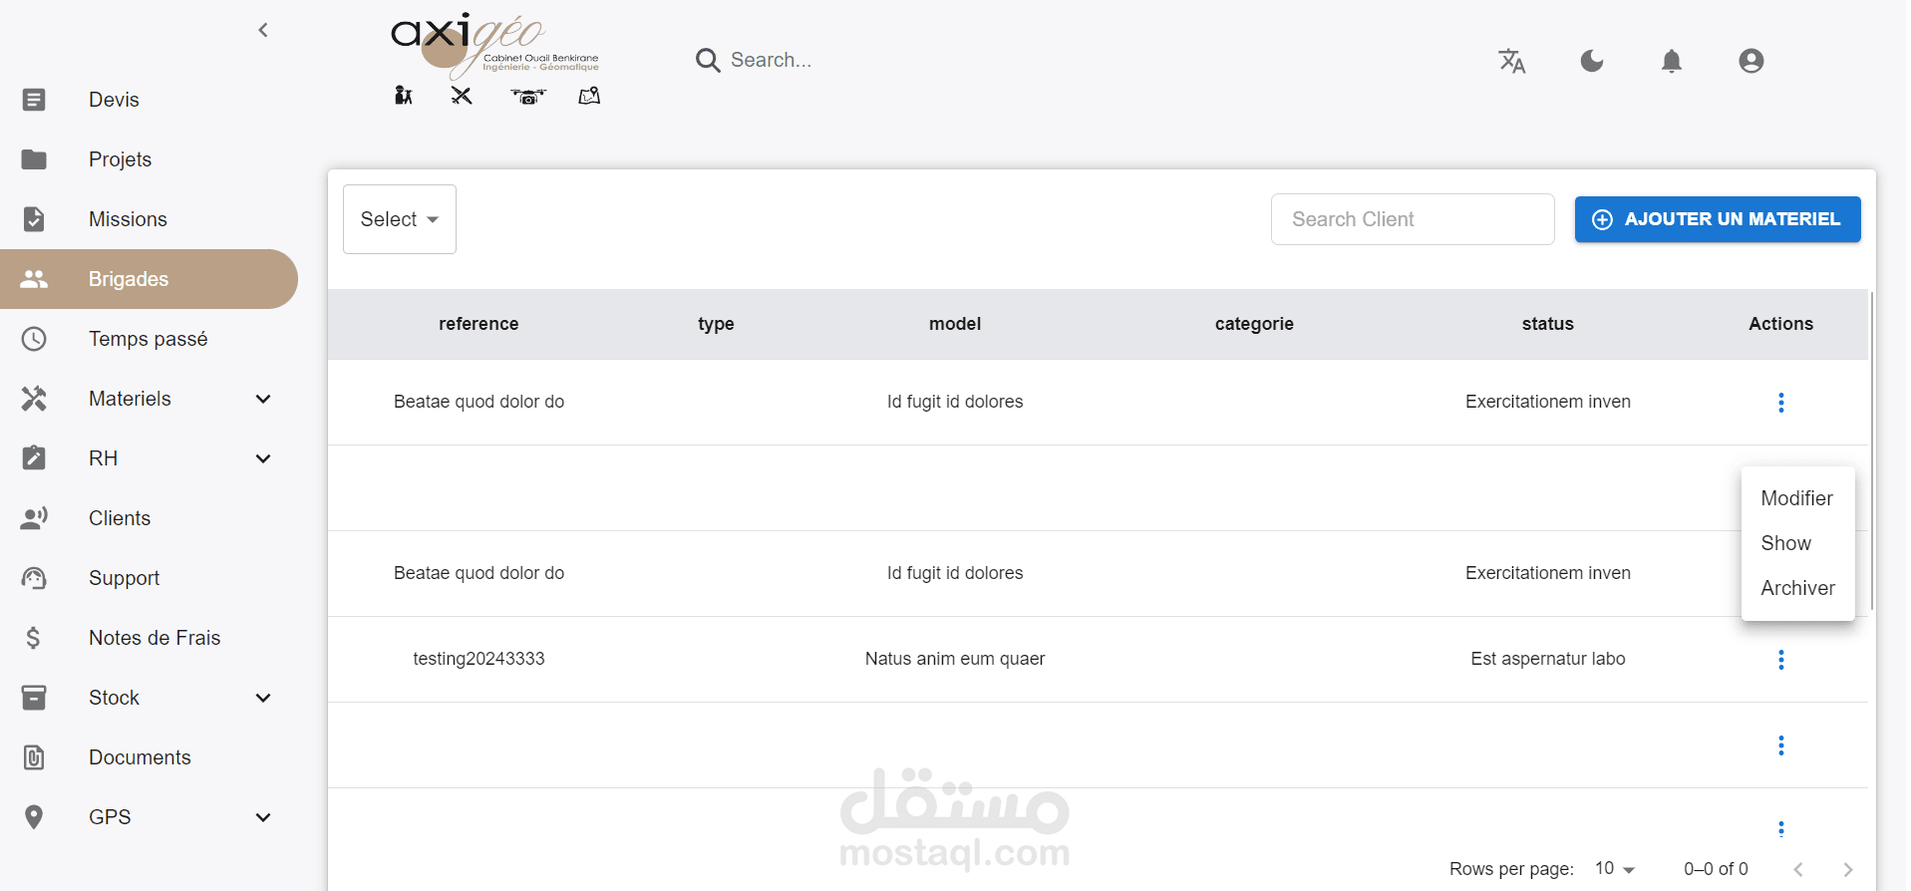Choose Show in the actions popup

(1797, 543)
